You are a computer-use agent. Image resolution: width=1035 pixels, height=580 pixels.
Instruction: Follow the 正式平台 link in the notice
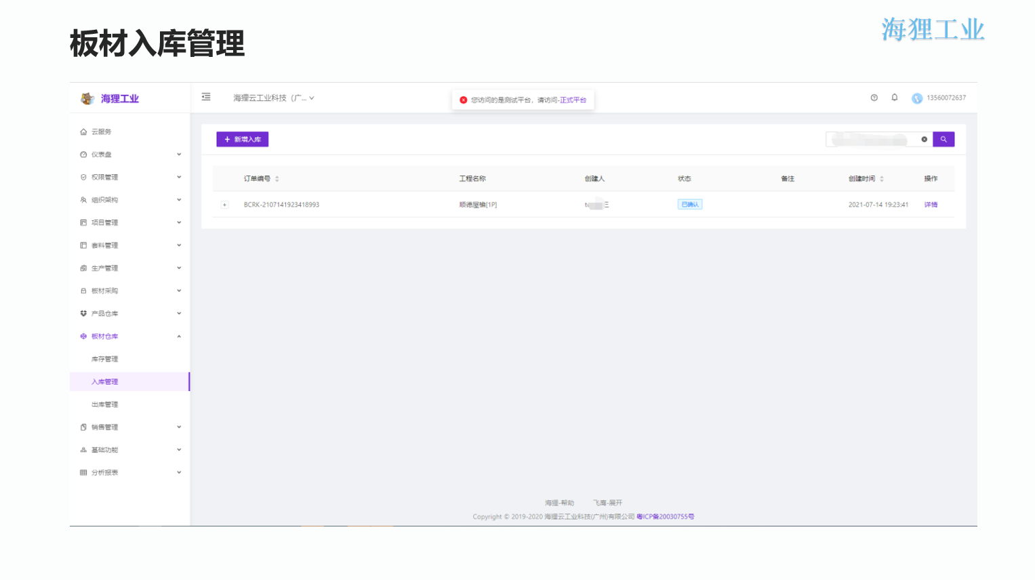point(573,100)
